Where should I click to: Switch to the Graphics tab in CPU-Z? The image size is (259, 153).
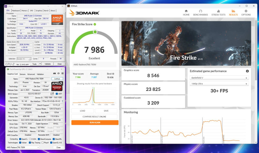(39, 11)
